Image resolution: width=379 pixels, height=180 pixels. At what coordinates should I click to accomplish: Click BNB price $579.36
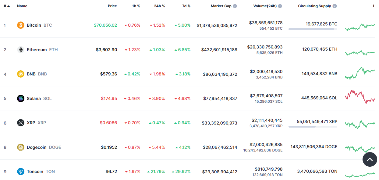pyautogui.click(x=108, y=74)
